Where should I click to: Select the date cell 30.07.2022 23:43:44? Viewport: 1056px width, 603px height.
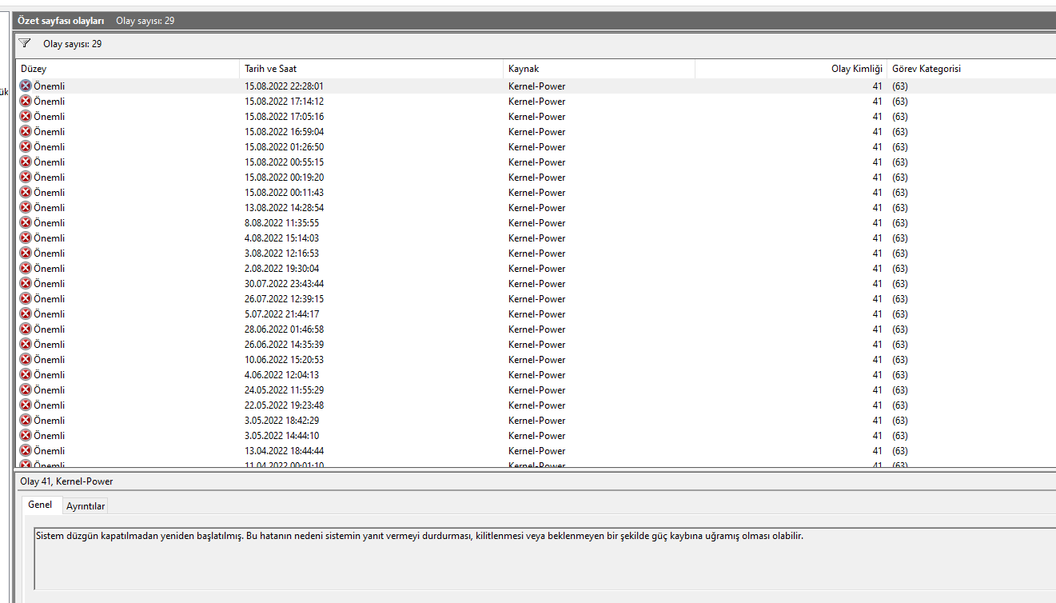[x=284, y=283]
